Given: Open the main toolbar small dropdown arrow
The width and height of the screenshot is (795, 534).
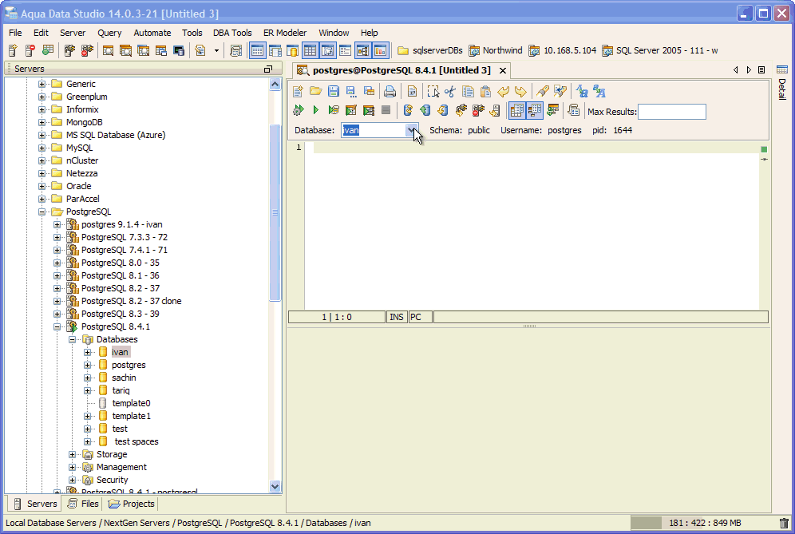Looking at the screenshot, I should point(216,50).
